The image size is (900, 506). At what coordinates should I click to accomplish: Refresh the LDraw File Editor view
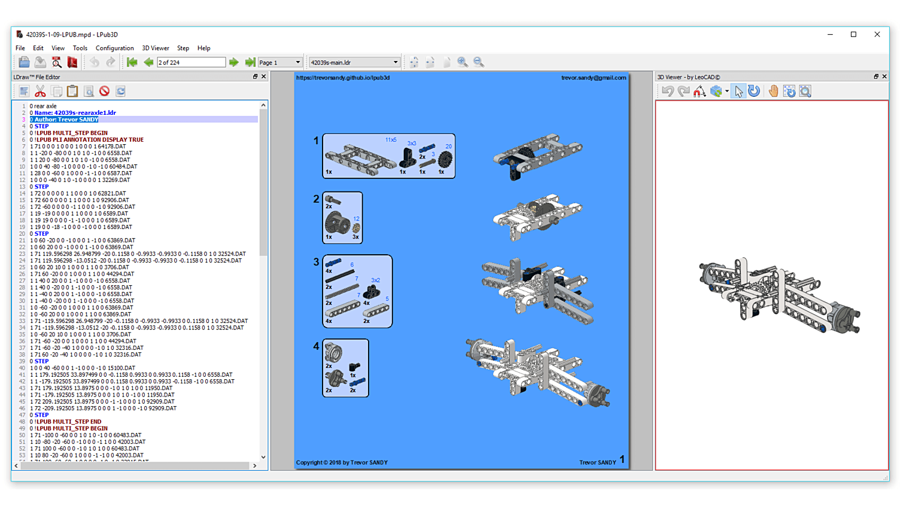pos(120,91)
